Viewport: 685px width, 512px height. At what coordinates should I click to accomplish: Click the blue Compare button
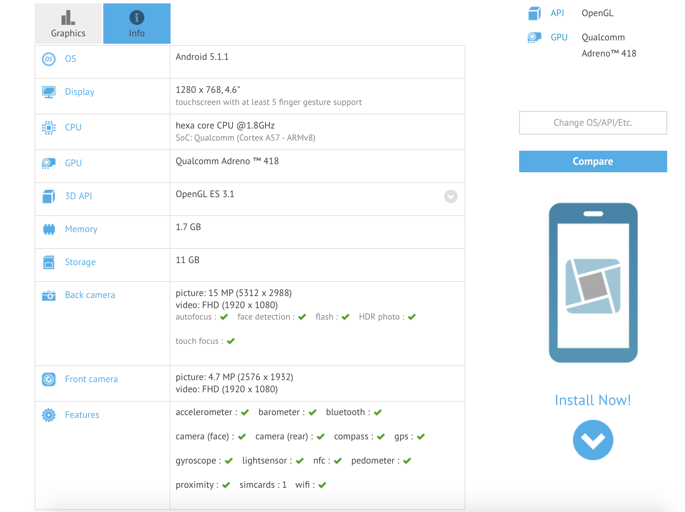(x=593, y=161)
